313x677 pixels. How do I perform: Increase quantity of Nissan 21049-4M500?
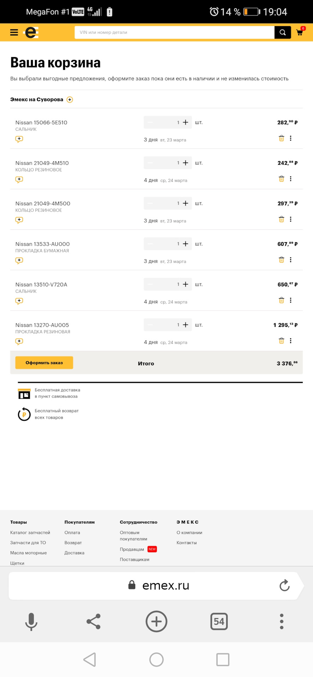point(186,203)
